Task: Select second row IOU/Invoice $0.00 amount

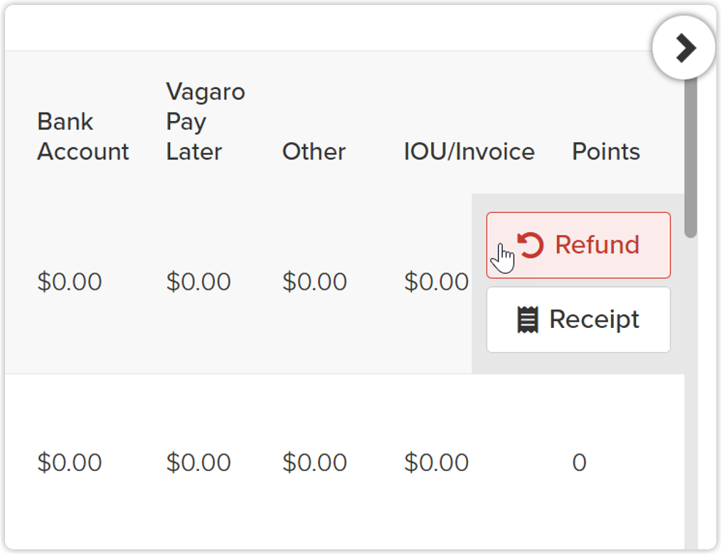Action: point(436,462)
